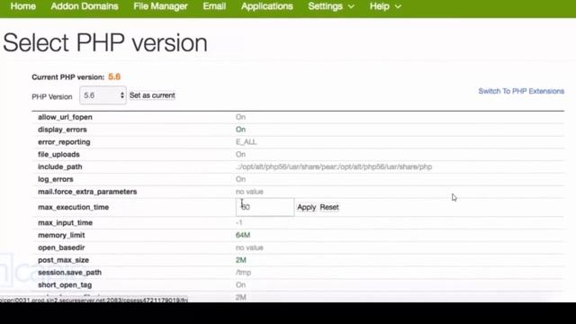The image size is (576, 324).
Task: Click the max_execution_time setting label
Action: (74, 207)
